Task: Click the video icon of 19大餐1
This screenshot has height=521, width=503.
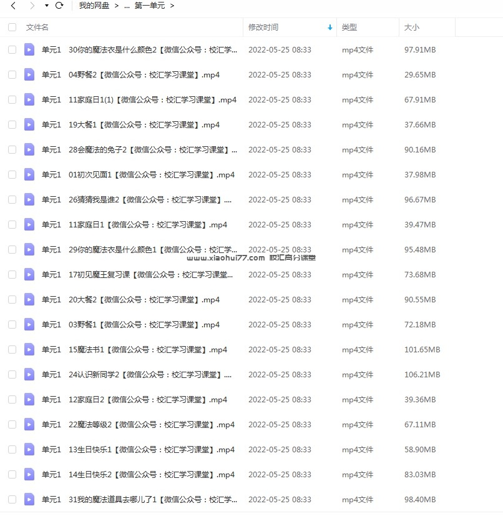Action: click(x=29, y=124)
